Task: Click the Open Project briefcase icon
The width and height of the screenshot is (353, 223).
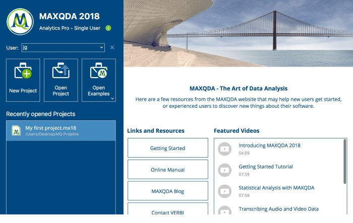Action: click(x=61, y=72)
